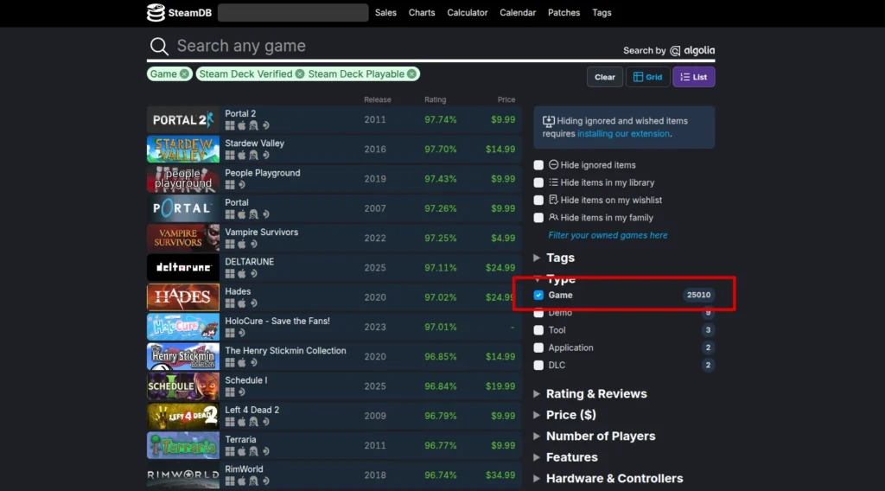Click Windows icon under Stardew Valley
The width and height of the screenshot is (885, 491).
point(230,156)
